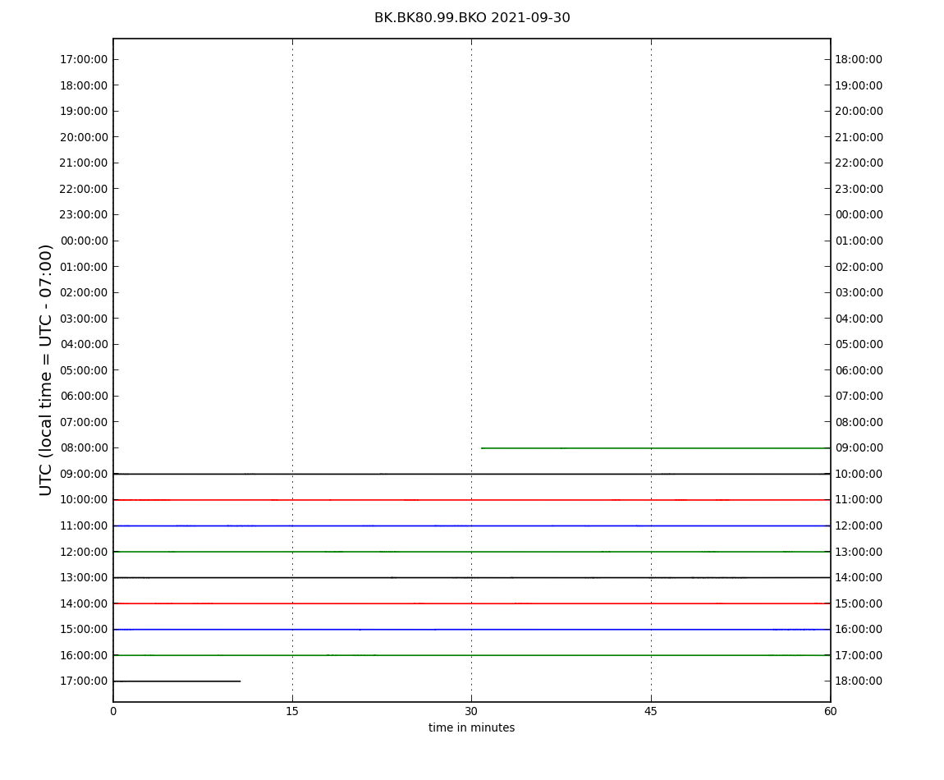Select the blue trace in the 15:00:00 row
Image resolution: width=944 pixels, height=780 pixels.
click(x=472, y=630)
